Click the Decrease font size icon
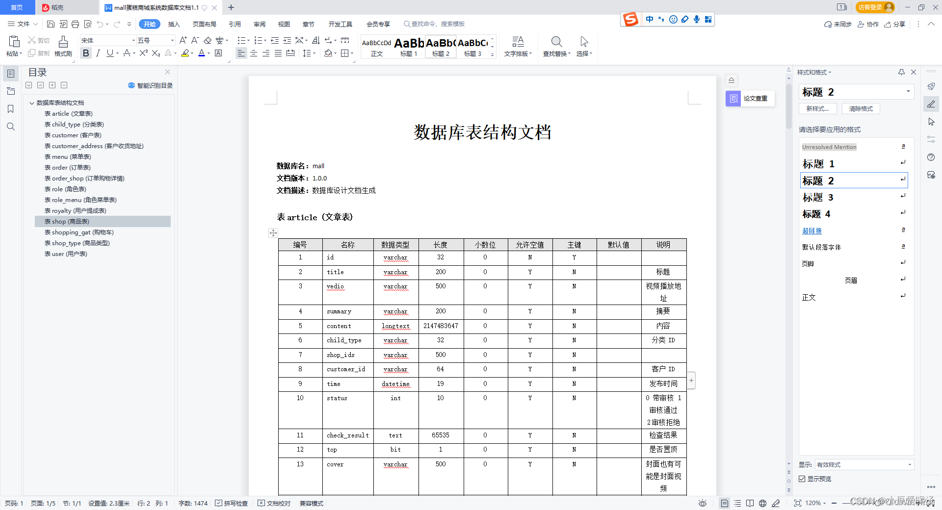 point(195,40)
